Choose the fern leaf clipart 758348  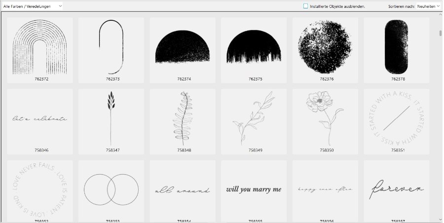point(183,121)
